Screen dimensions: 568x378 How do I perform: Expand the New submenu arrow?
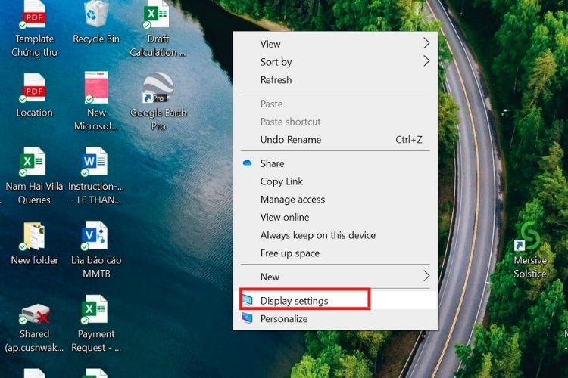pyautogui.click(x=426, y=277)
